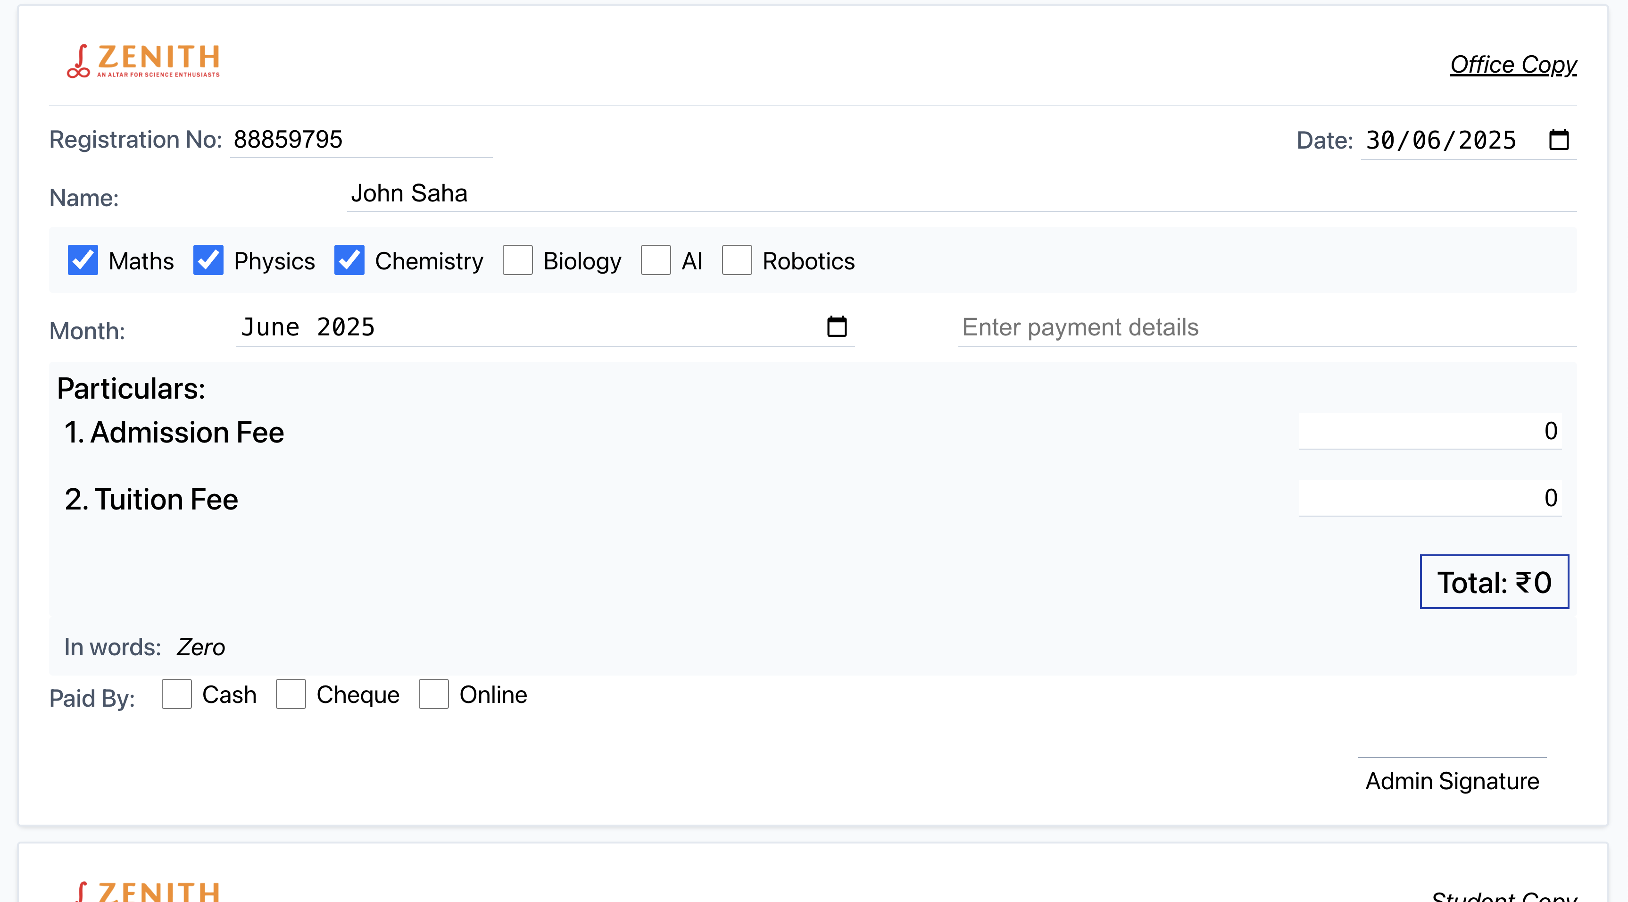Click the Zenith logo in the header
The height and width of the screenshot is (902, 1628).
pos(144,61)
